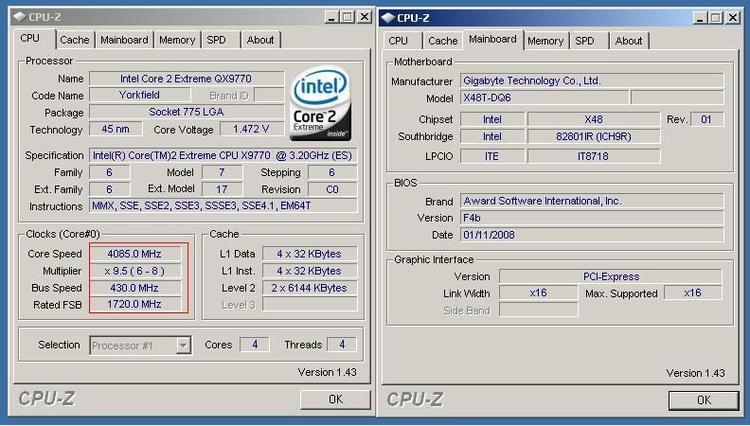This screenshot has height=426, width=750.
Task: Click the Graphic Interface Version 'PCI-Express'
Action: [611, 276]
